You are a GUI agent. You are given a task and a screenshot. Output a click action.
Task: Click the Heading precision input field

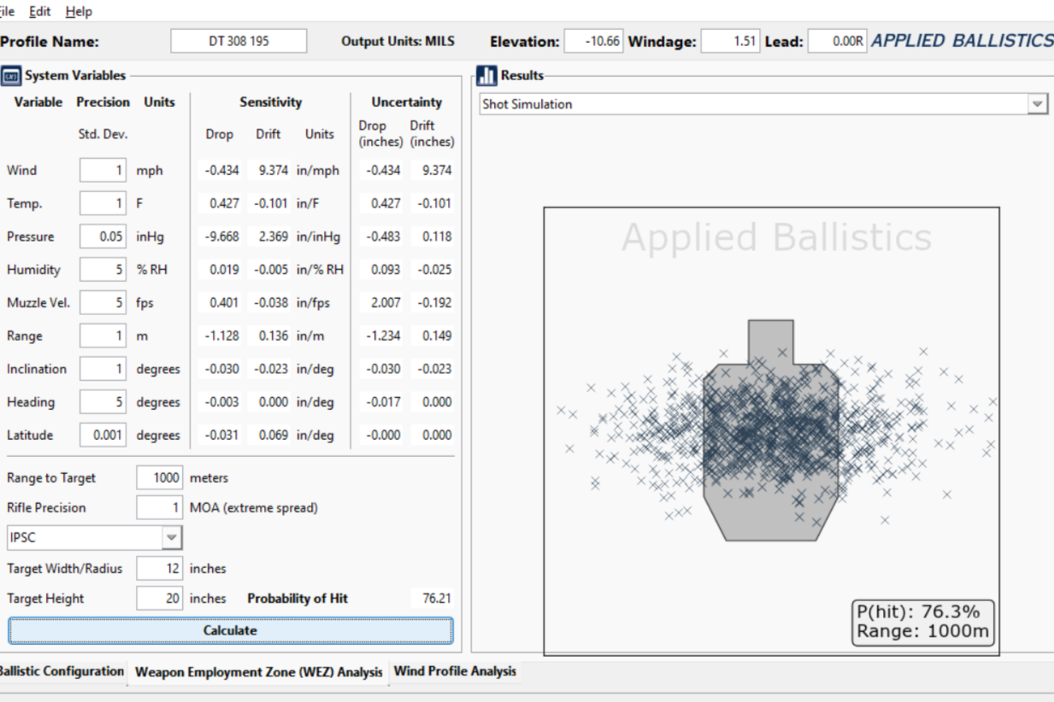103,402
